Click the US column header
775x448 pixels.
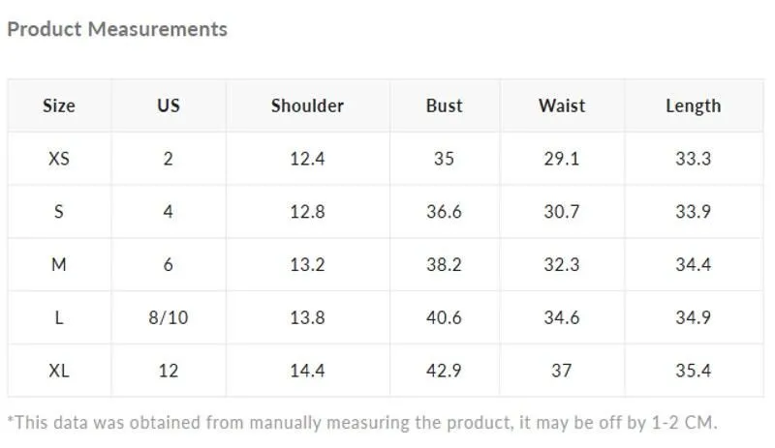point(169,105)
